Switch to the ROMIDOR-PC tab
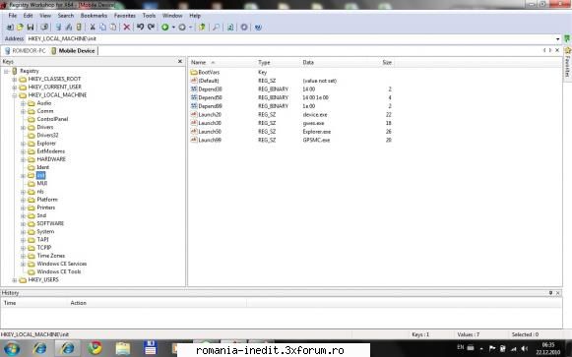The height and width of the screenshot is (357, 572). tap(26, 50)
